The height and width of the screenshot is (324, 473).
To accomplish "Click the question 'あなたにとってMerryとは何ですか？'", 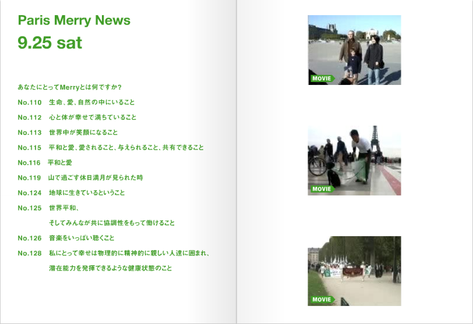I will (70, 87).
